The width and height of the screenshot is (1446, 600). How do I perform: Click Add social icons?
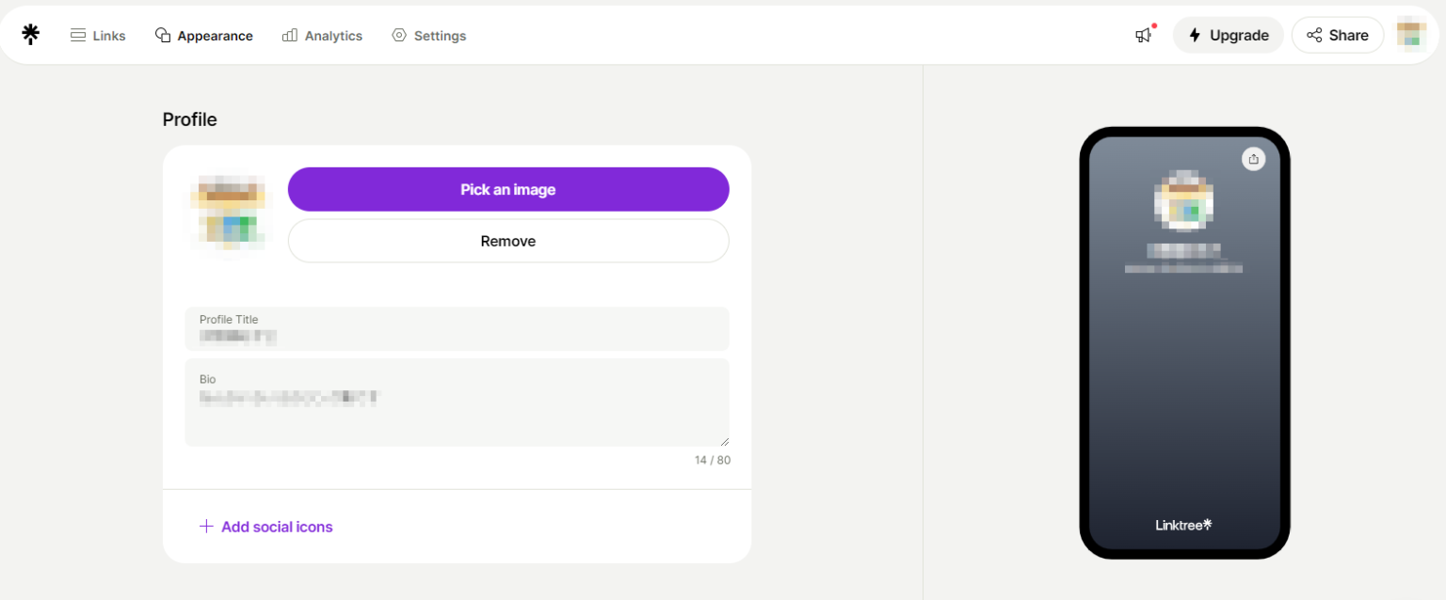(x=266, y=527)
